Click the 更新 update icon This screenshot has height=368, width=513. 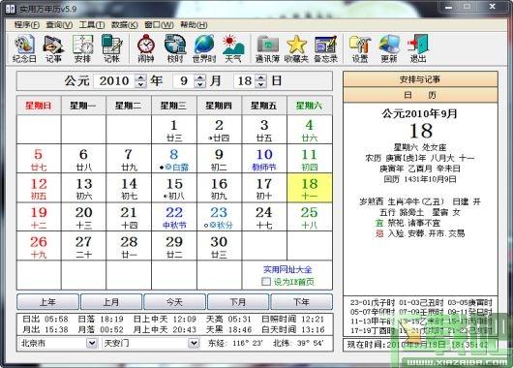(389, 48)
